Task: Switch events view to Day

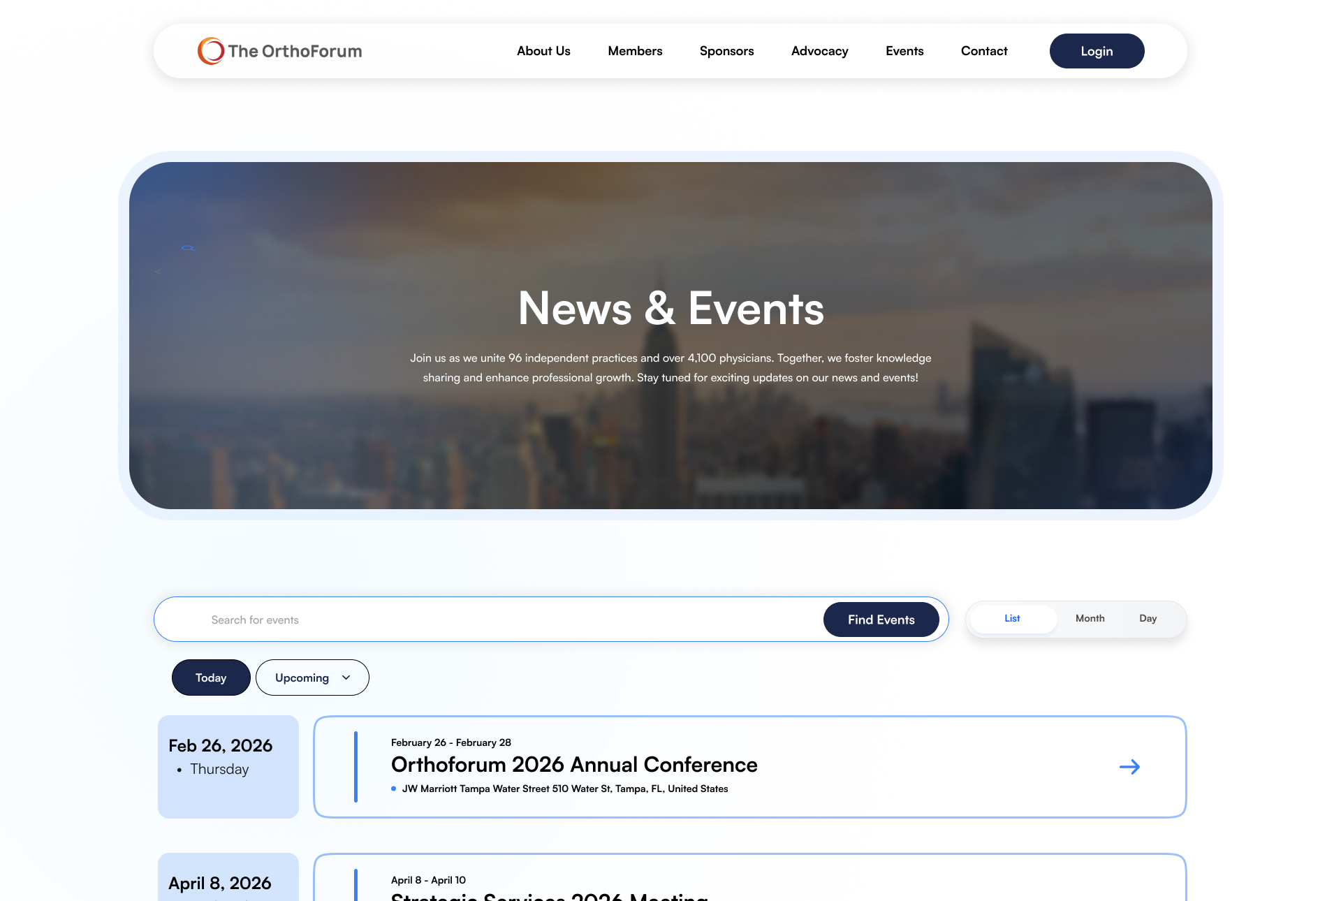Action: point(1148,619)
